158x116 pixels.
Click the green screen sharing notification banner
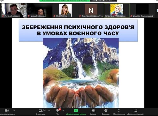pos(65,1)
